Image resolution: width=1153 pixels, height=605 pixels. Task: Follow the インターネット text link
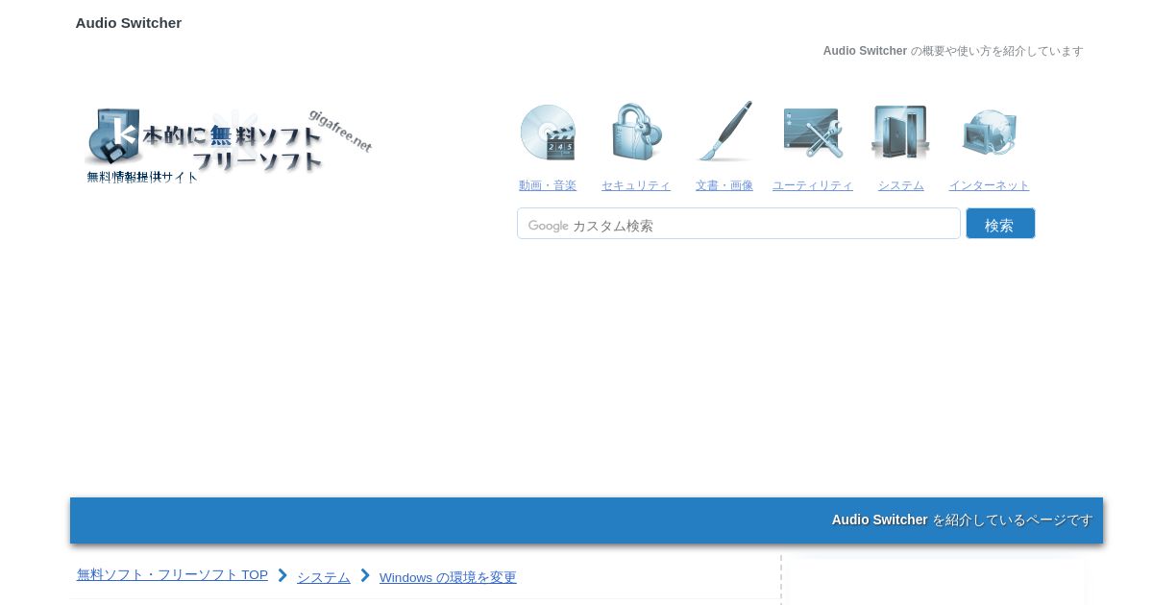click(989, 185)
